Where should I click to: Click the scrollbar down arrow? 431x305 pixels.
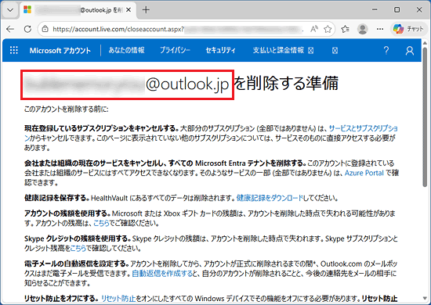[425, 299]
